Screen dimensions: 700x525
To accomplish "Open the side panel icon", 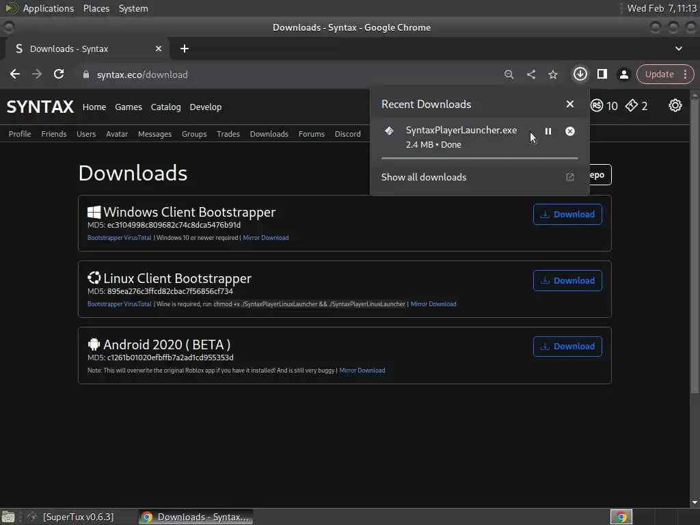I will pos(602,74).
